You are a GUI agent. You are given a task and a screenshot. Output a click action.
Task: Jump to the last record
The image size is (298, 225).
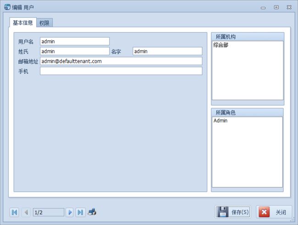[x=80, y=212]
